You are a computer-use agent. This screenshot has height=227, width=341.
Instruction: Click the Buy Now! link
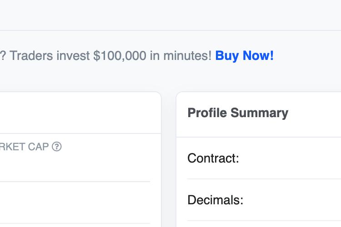(244, 56)
